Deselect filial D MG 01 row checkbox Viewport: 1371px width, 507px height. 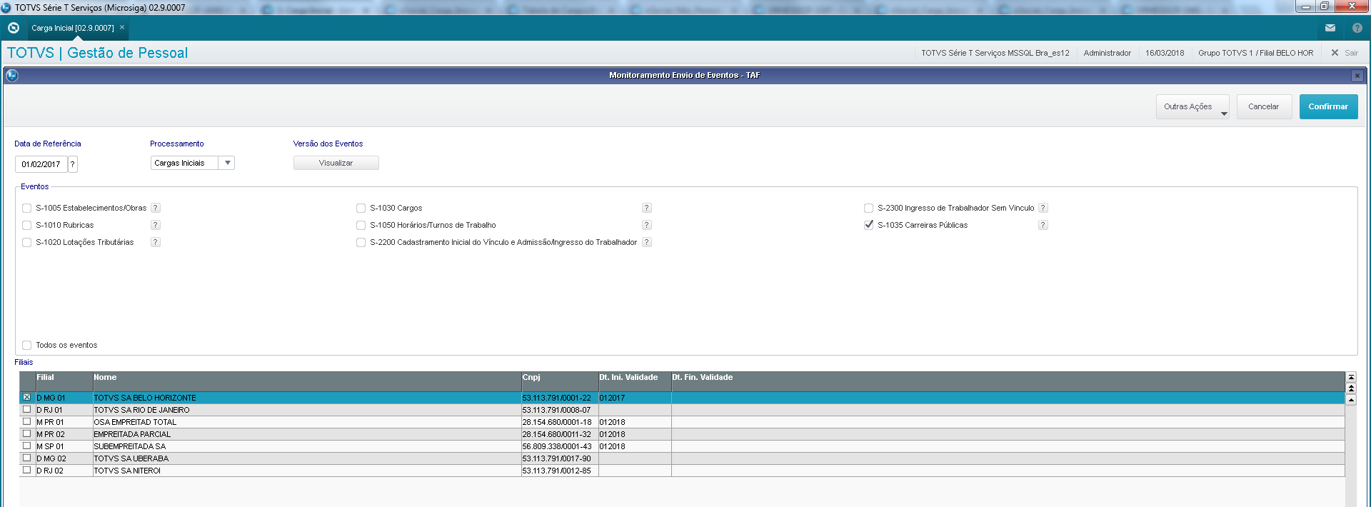(x=27, y=398)
